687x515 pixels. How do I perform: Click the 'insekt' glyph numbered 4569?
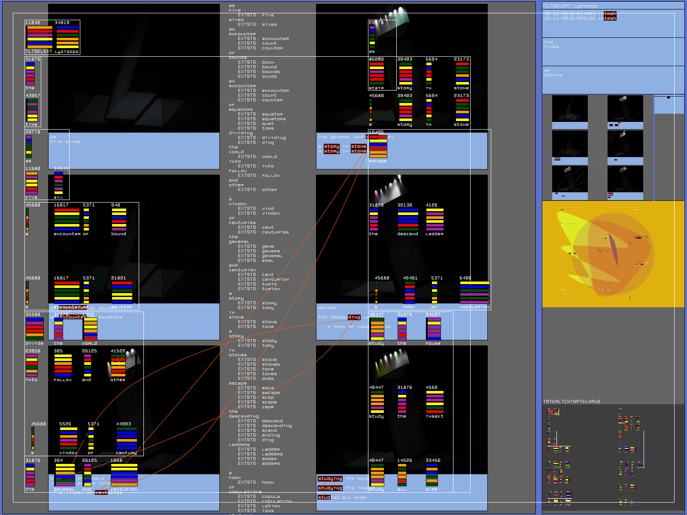[x=435, y=402]
